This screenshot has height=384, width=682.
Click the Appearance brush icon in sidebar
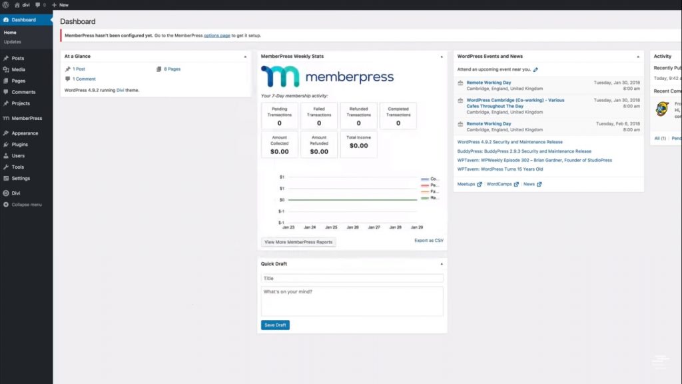pos(5,133)
